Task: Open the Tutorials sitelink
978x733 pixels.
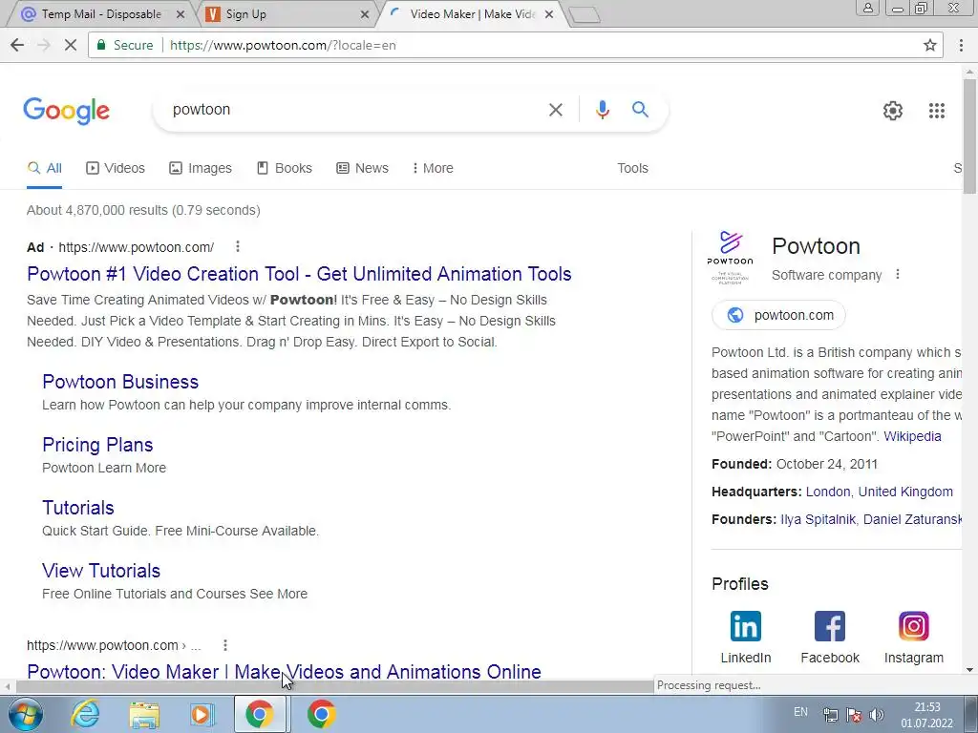Action: tap(78, 508)
